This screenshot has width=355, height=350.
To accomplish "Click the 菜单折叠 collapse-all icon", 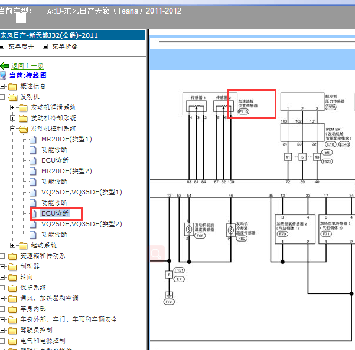I will coord(45,47).
